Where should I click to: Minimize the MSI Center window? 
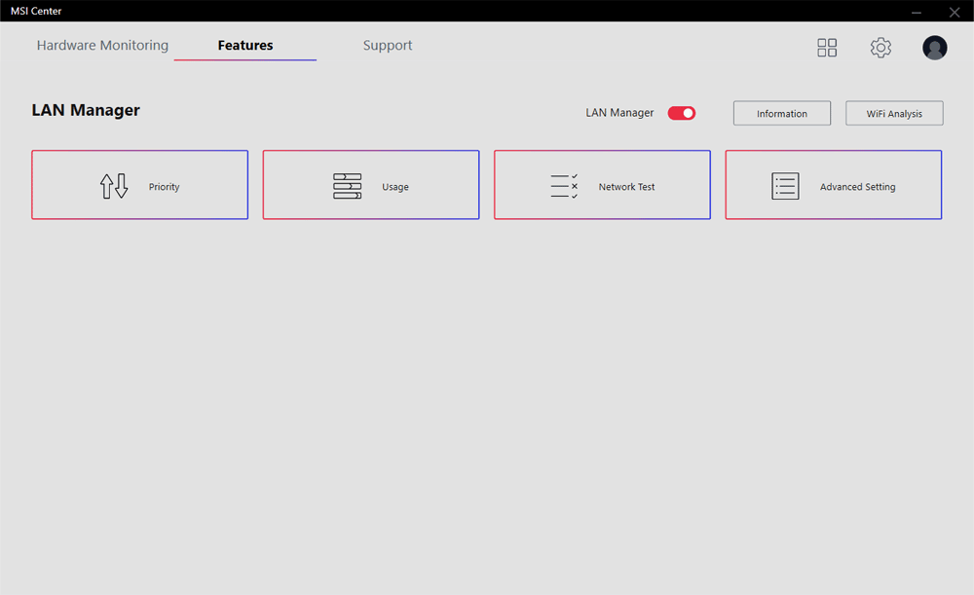[917, 12]
